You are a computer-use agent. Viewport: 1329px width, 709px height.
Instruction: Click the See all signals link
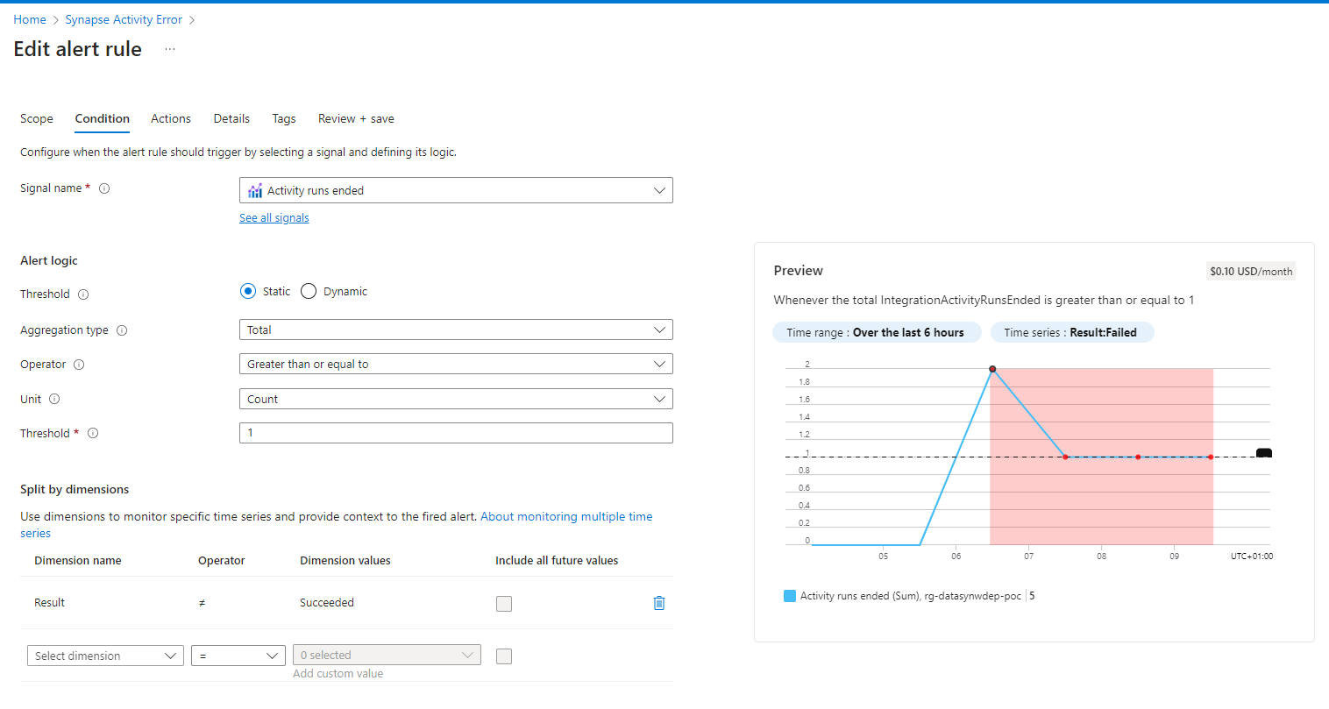click(274, 218)
